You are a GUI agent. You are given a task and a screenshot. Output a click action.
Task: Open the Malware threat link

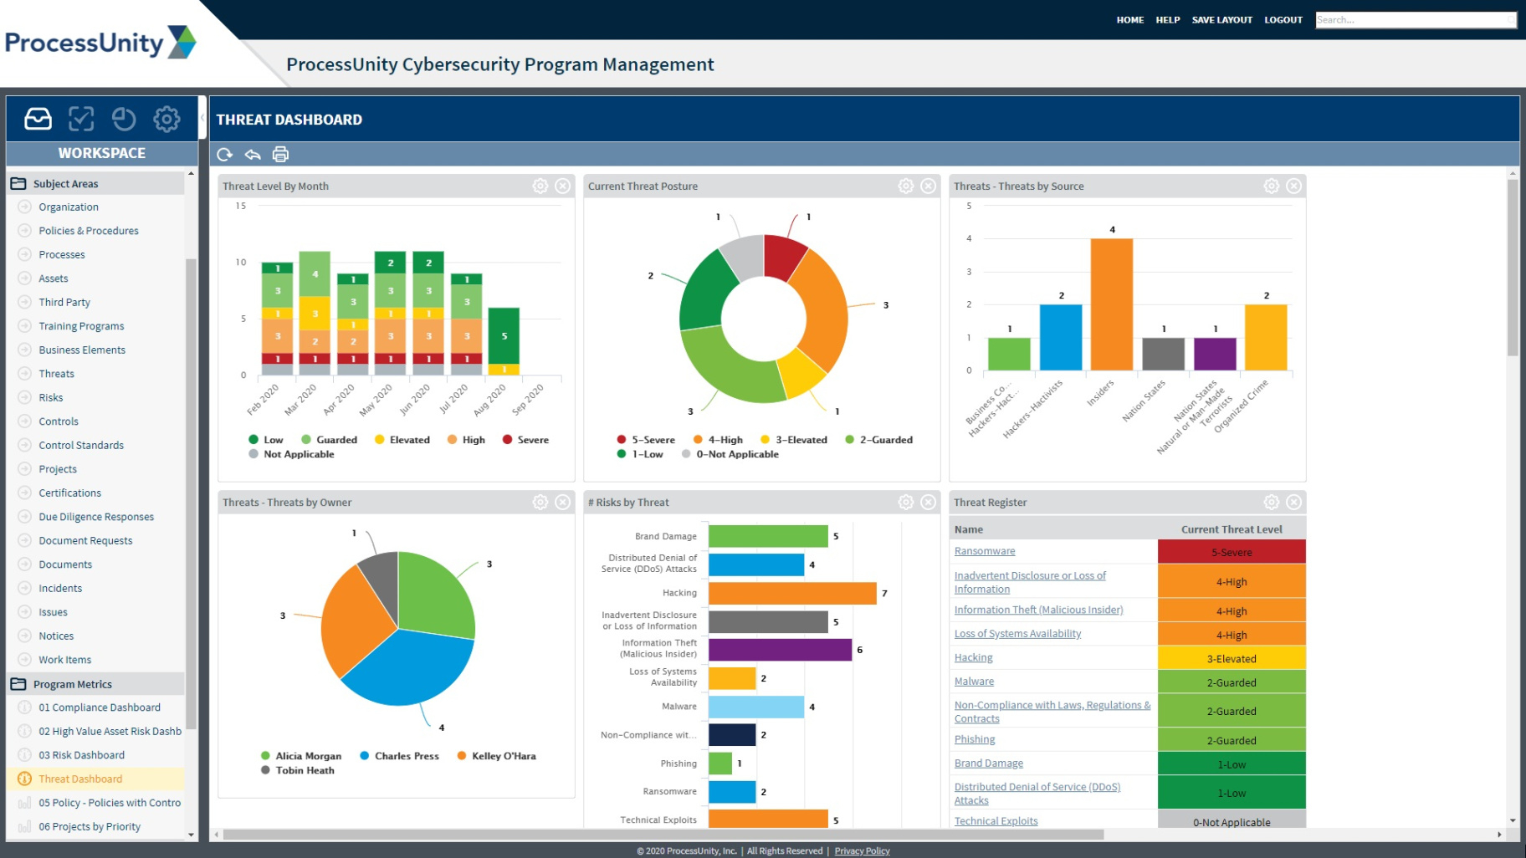pyautogui.click(x=974, y=682)
